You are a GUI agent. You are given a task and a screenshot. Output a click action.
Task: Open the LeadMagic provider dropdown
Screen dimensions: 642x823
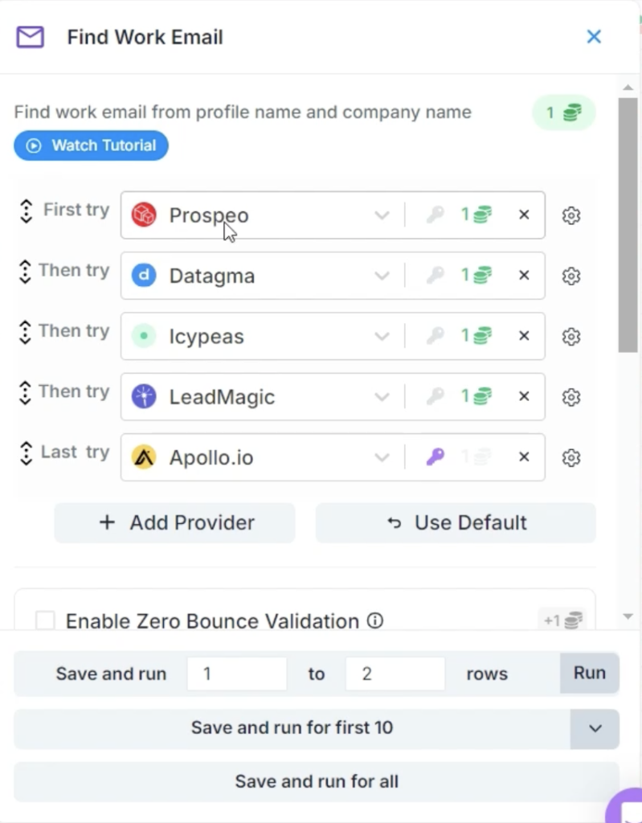382,397
